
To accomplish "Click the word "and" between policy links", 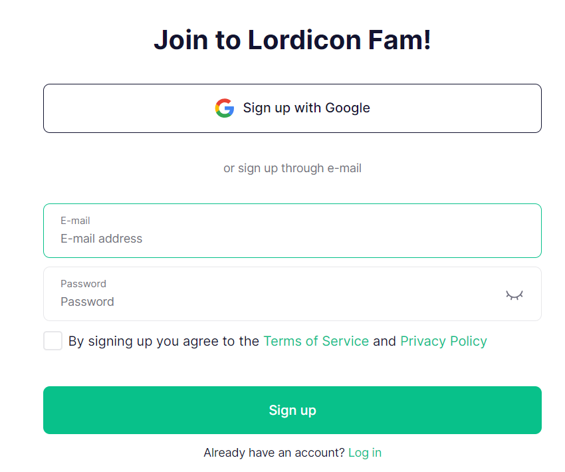I will (384, 341).
